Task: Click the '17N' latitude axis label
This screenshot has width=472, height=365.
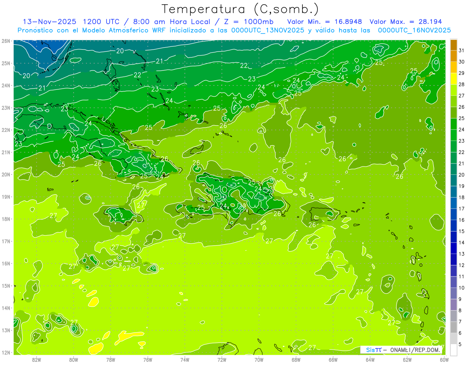Action: pyautogui.click(x=6, y=241)
